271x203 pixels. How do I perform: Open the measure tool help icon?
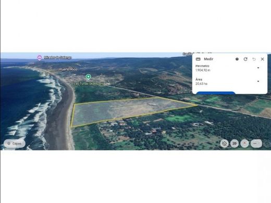[237, 59]
